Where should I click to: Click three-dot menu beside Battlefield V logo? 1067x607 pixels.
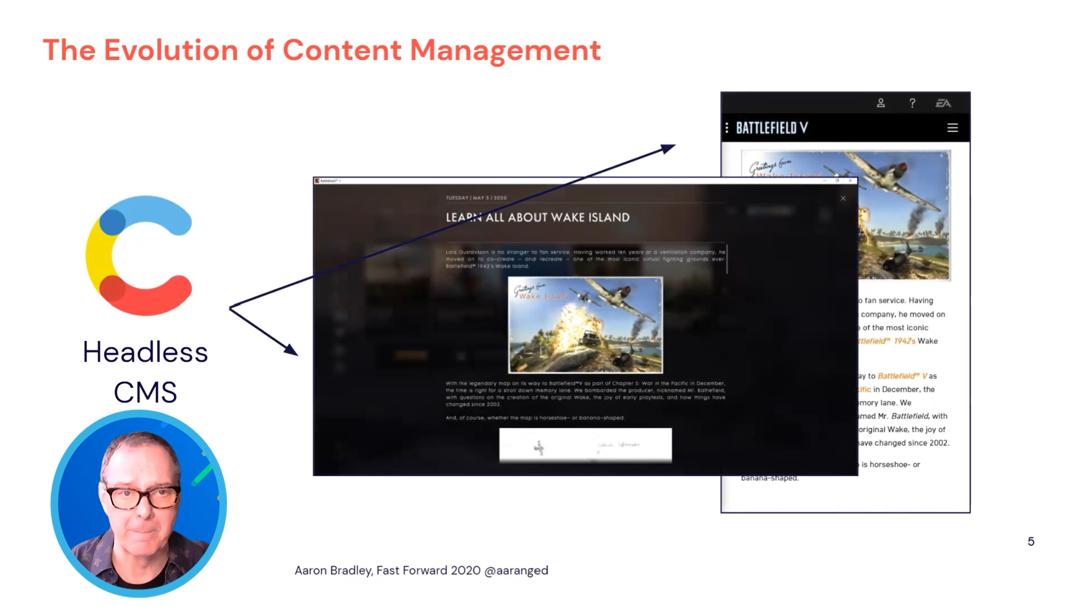point(727,128)
